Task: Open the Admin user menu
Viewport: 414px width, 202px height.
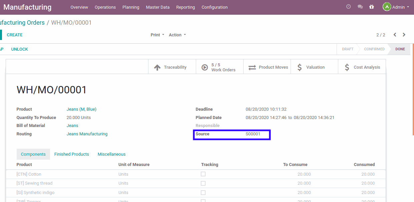Action: (x=396, y=7)
